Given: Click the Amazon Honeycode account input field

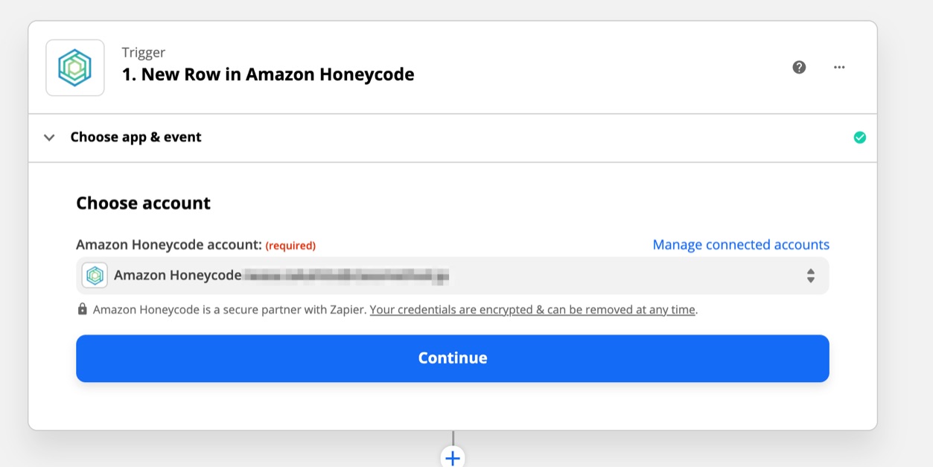Looking at the screenshot, I should pos(452,275).
